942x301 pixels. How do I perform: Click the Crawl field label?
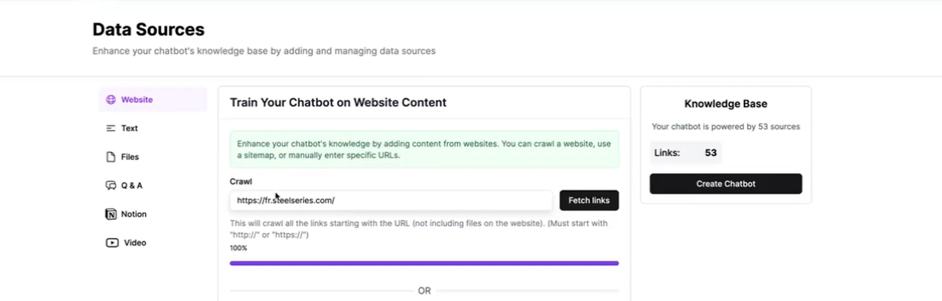[241, 181]
